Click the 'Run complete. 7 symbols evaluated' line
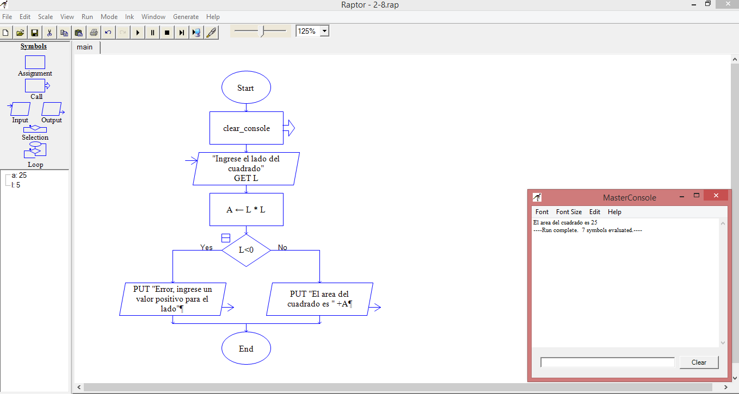The width and height of the screenshot is (739, 394). (588, 230)
